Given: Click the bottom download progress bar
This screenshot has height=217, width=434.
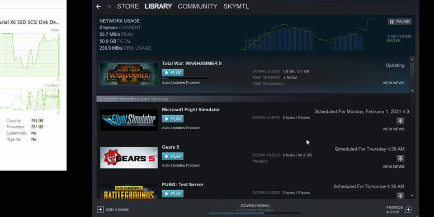Looking at the screenshot, I should point(255,213).
